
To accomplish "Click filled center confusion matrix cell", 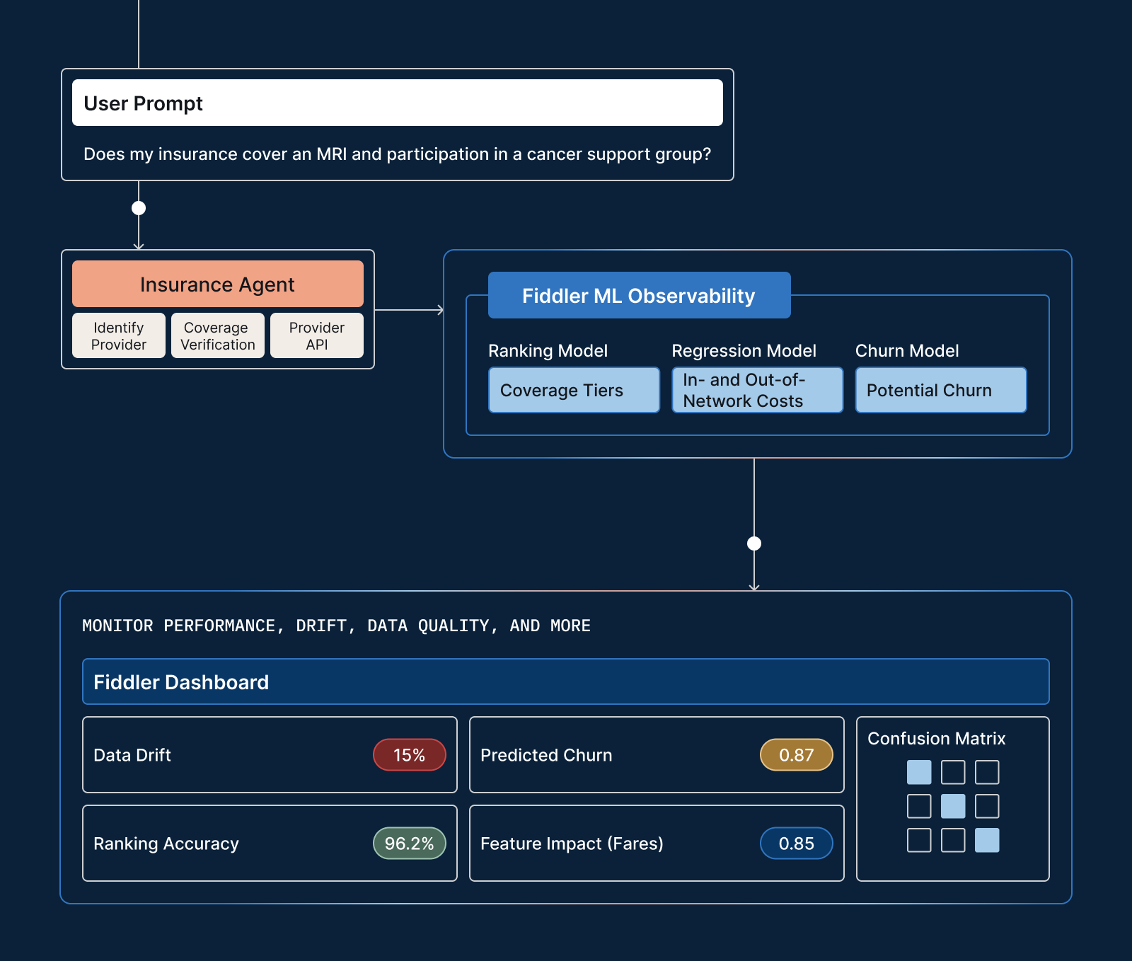I will (x=953, y=806).
